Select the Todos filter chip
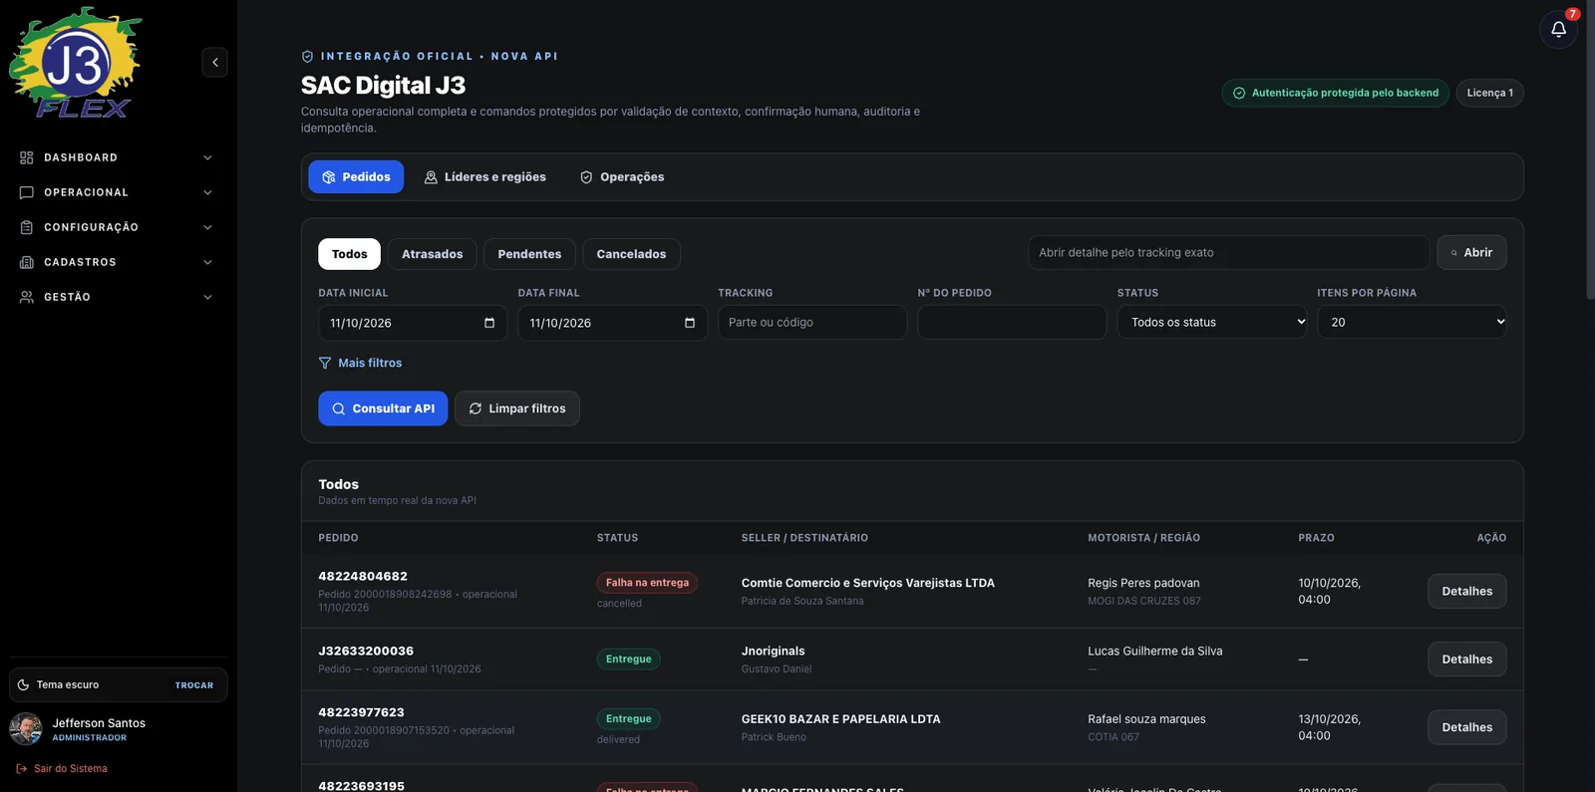 click(350, 254)
